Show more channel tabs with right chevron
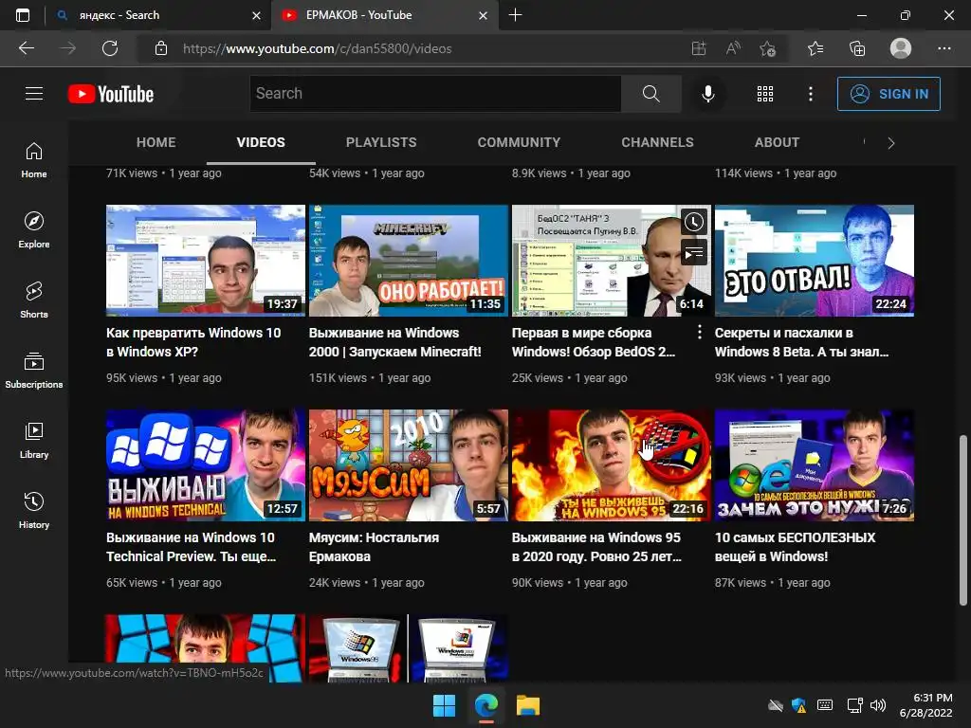The image size is (971, 728). pyautogui.click(x=891, y=143)
